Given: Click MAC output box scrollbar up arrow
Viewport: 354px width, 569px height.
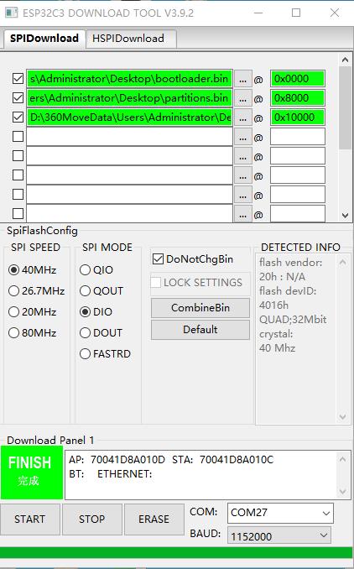Looking at the screenshot, I should [343, 459].
